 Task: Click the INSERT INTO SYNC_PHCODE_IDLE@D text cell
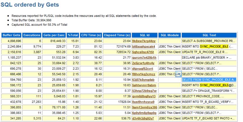[209, 85]
